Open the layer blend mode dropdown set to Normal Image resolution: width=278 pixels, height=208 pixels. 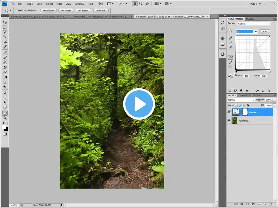(x=241, y=100)
